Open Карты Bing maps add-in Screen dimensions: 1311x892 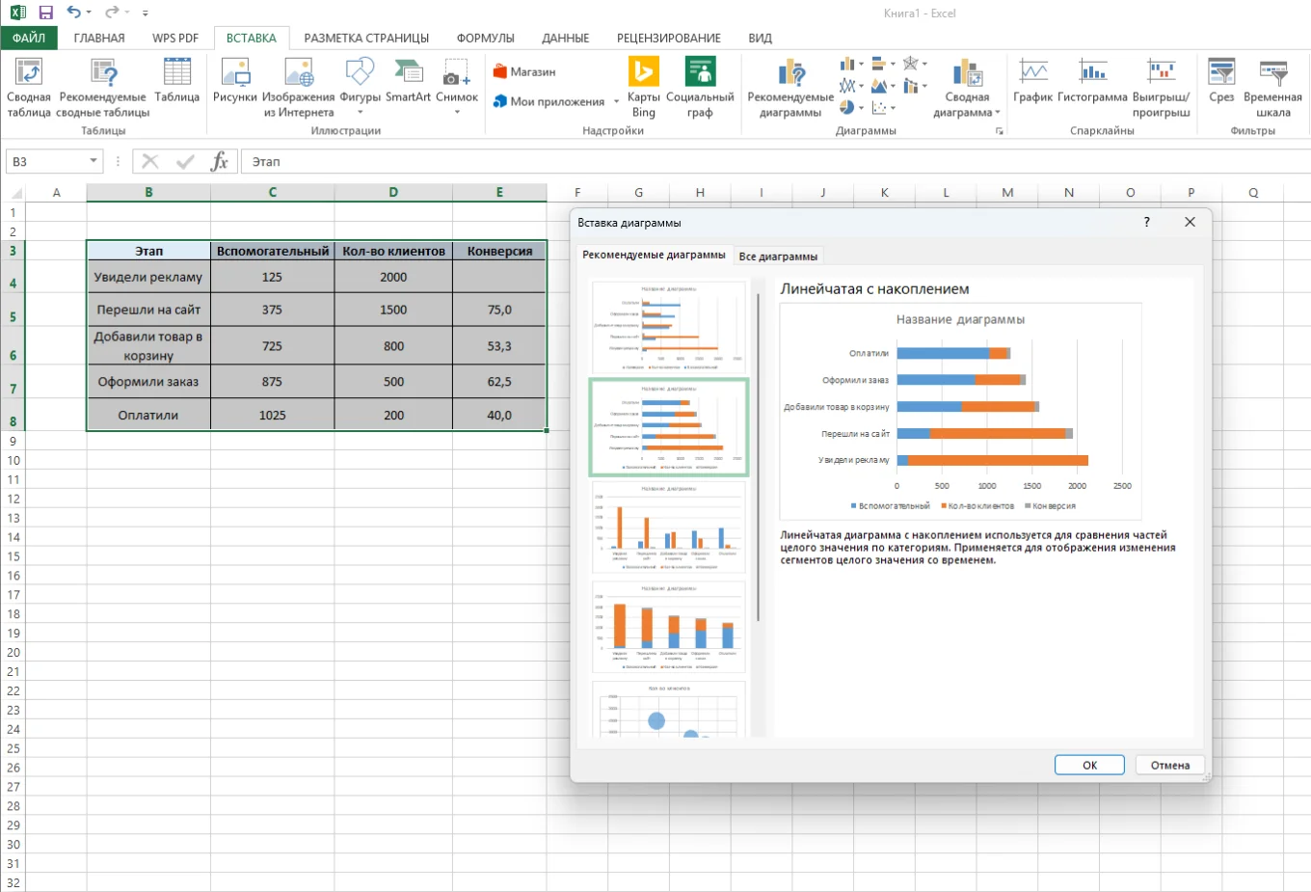pos(643,88)
